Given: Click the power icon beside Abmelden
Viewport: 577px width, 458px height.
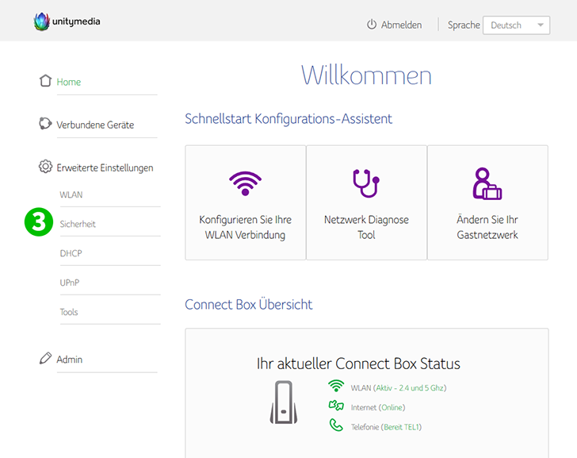Looking at the screenshot, I should 371,25.
